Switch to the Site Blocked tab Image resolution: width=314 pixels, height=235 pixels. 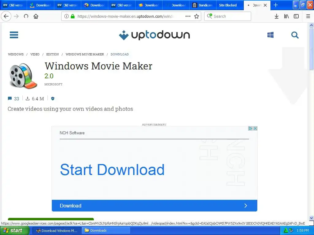tap(230, 5)
